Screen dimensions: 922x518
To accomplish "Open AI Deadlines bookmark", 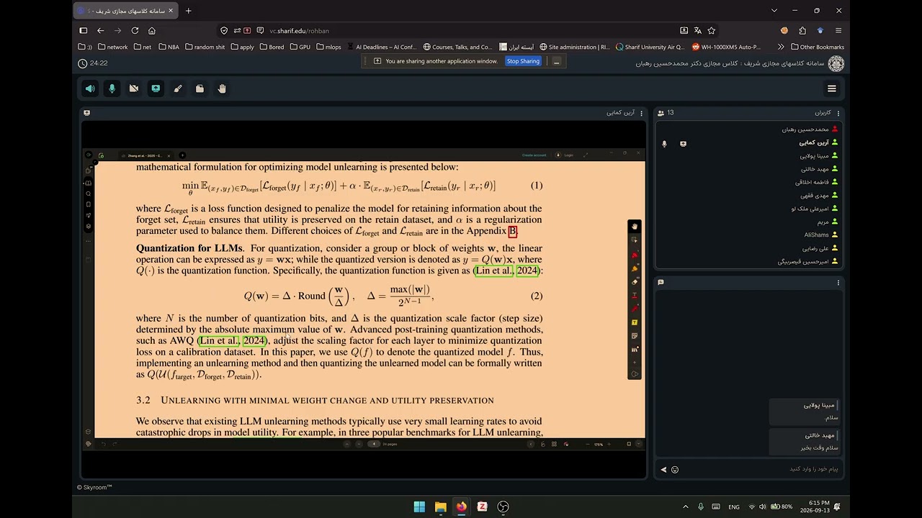I will coord(382,47).
